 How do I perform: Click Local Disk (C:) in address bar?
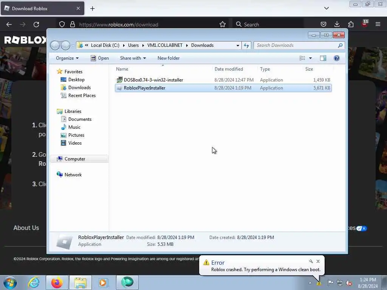105,45
